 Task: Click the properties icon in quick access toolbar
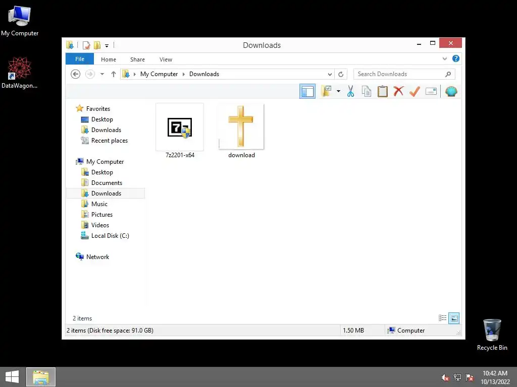point(86,45)
